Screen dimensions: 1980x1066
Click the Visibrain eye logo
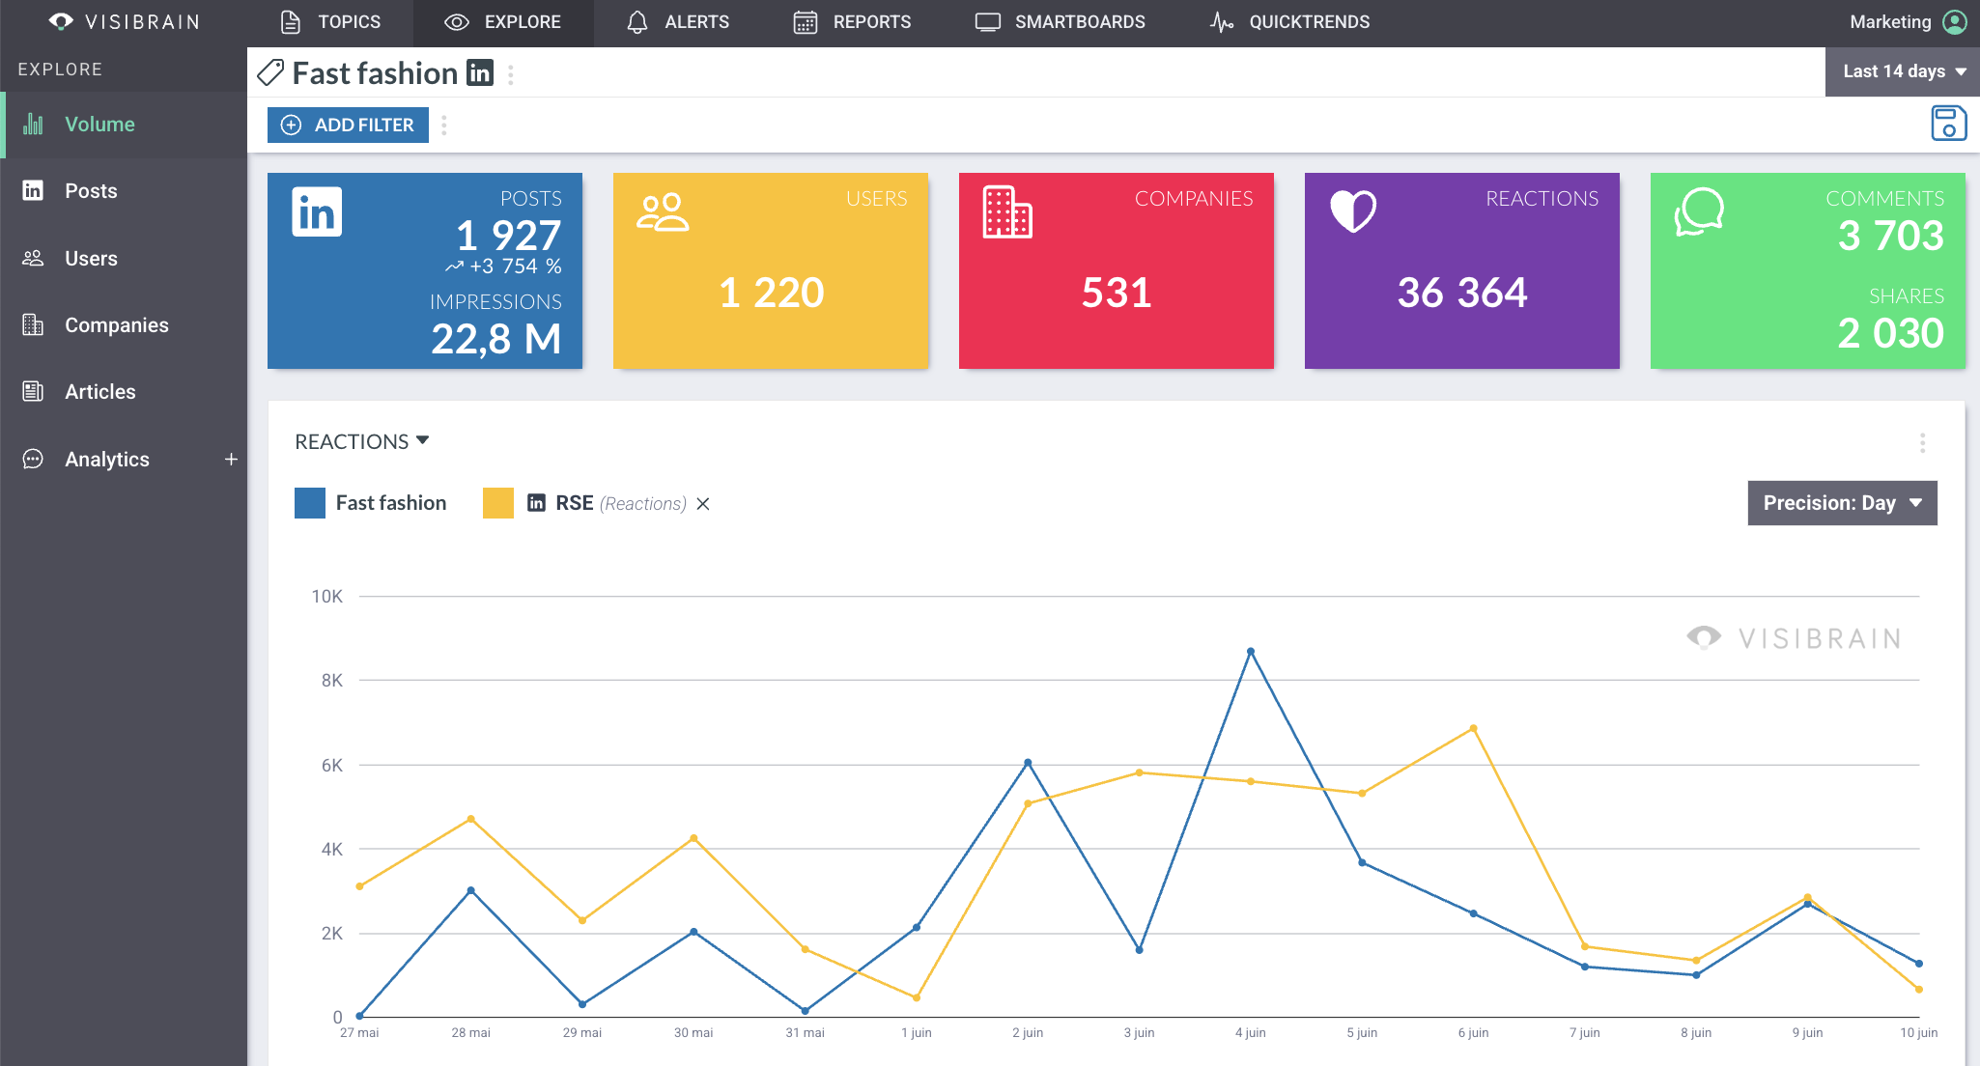point(61,21)
